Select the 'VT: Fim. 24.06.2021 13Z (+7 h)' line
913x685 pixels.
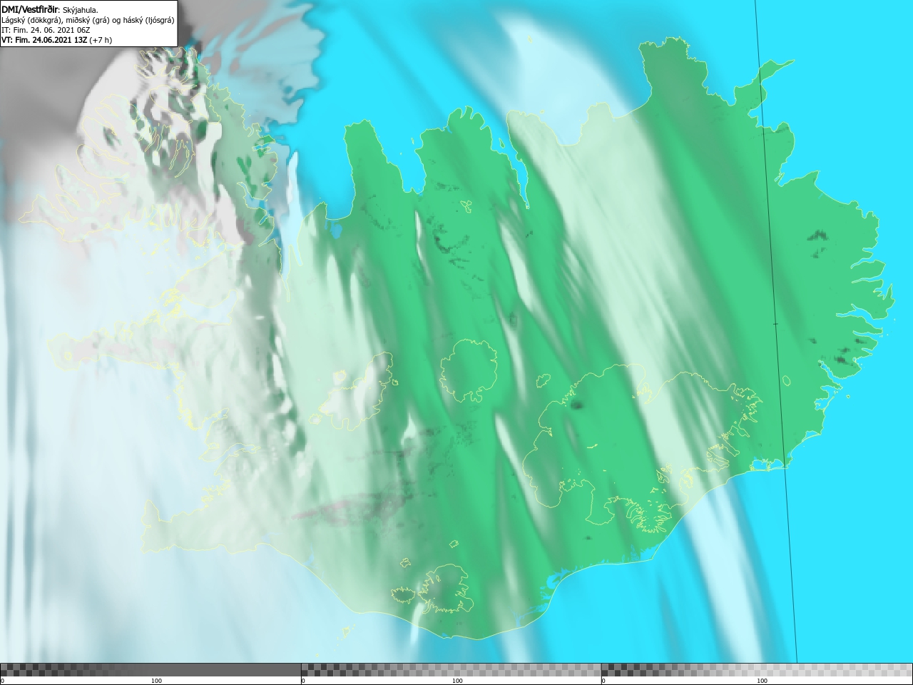(56, 41)
